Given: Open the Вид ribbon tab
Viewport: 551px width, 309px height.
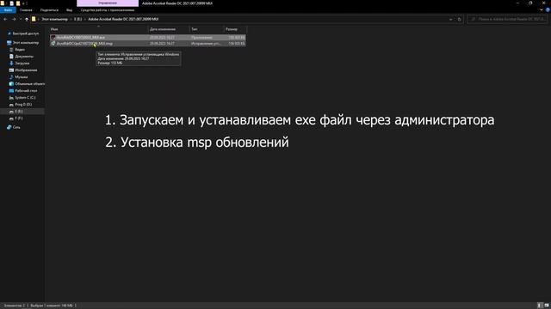Looking at the screenshot, I should [x=69, y=10].
